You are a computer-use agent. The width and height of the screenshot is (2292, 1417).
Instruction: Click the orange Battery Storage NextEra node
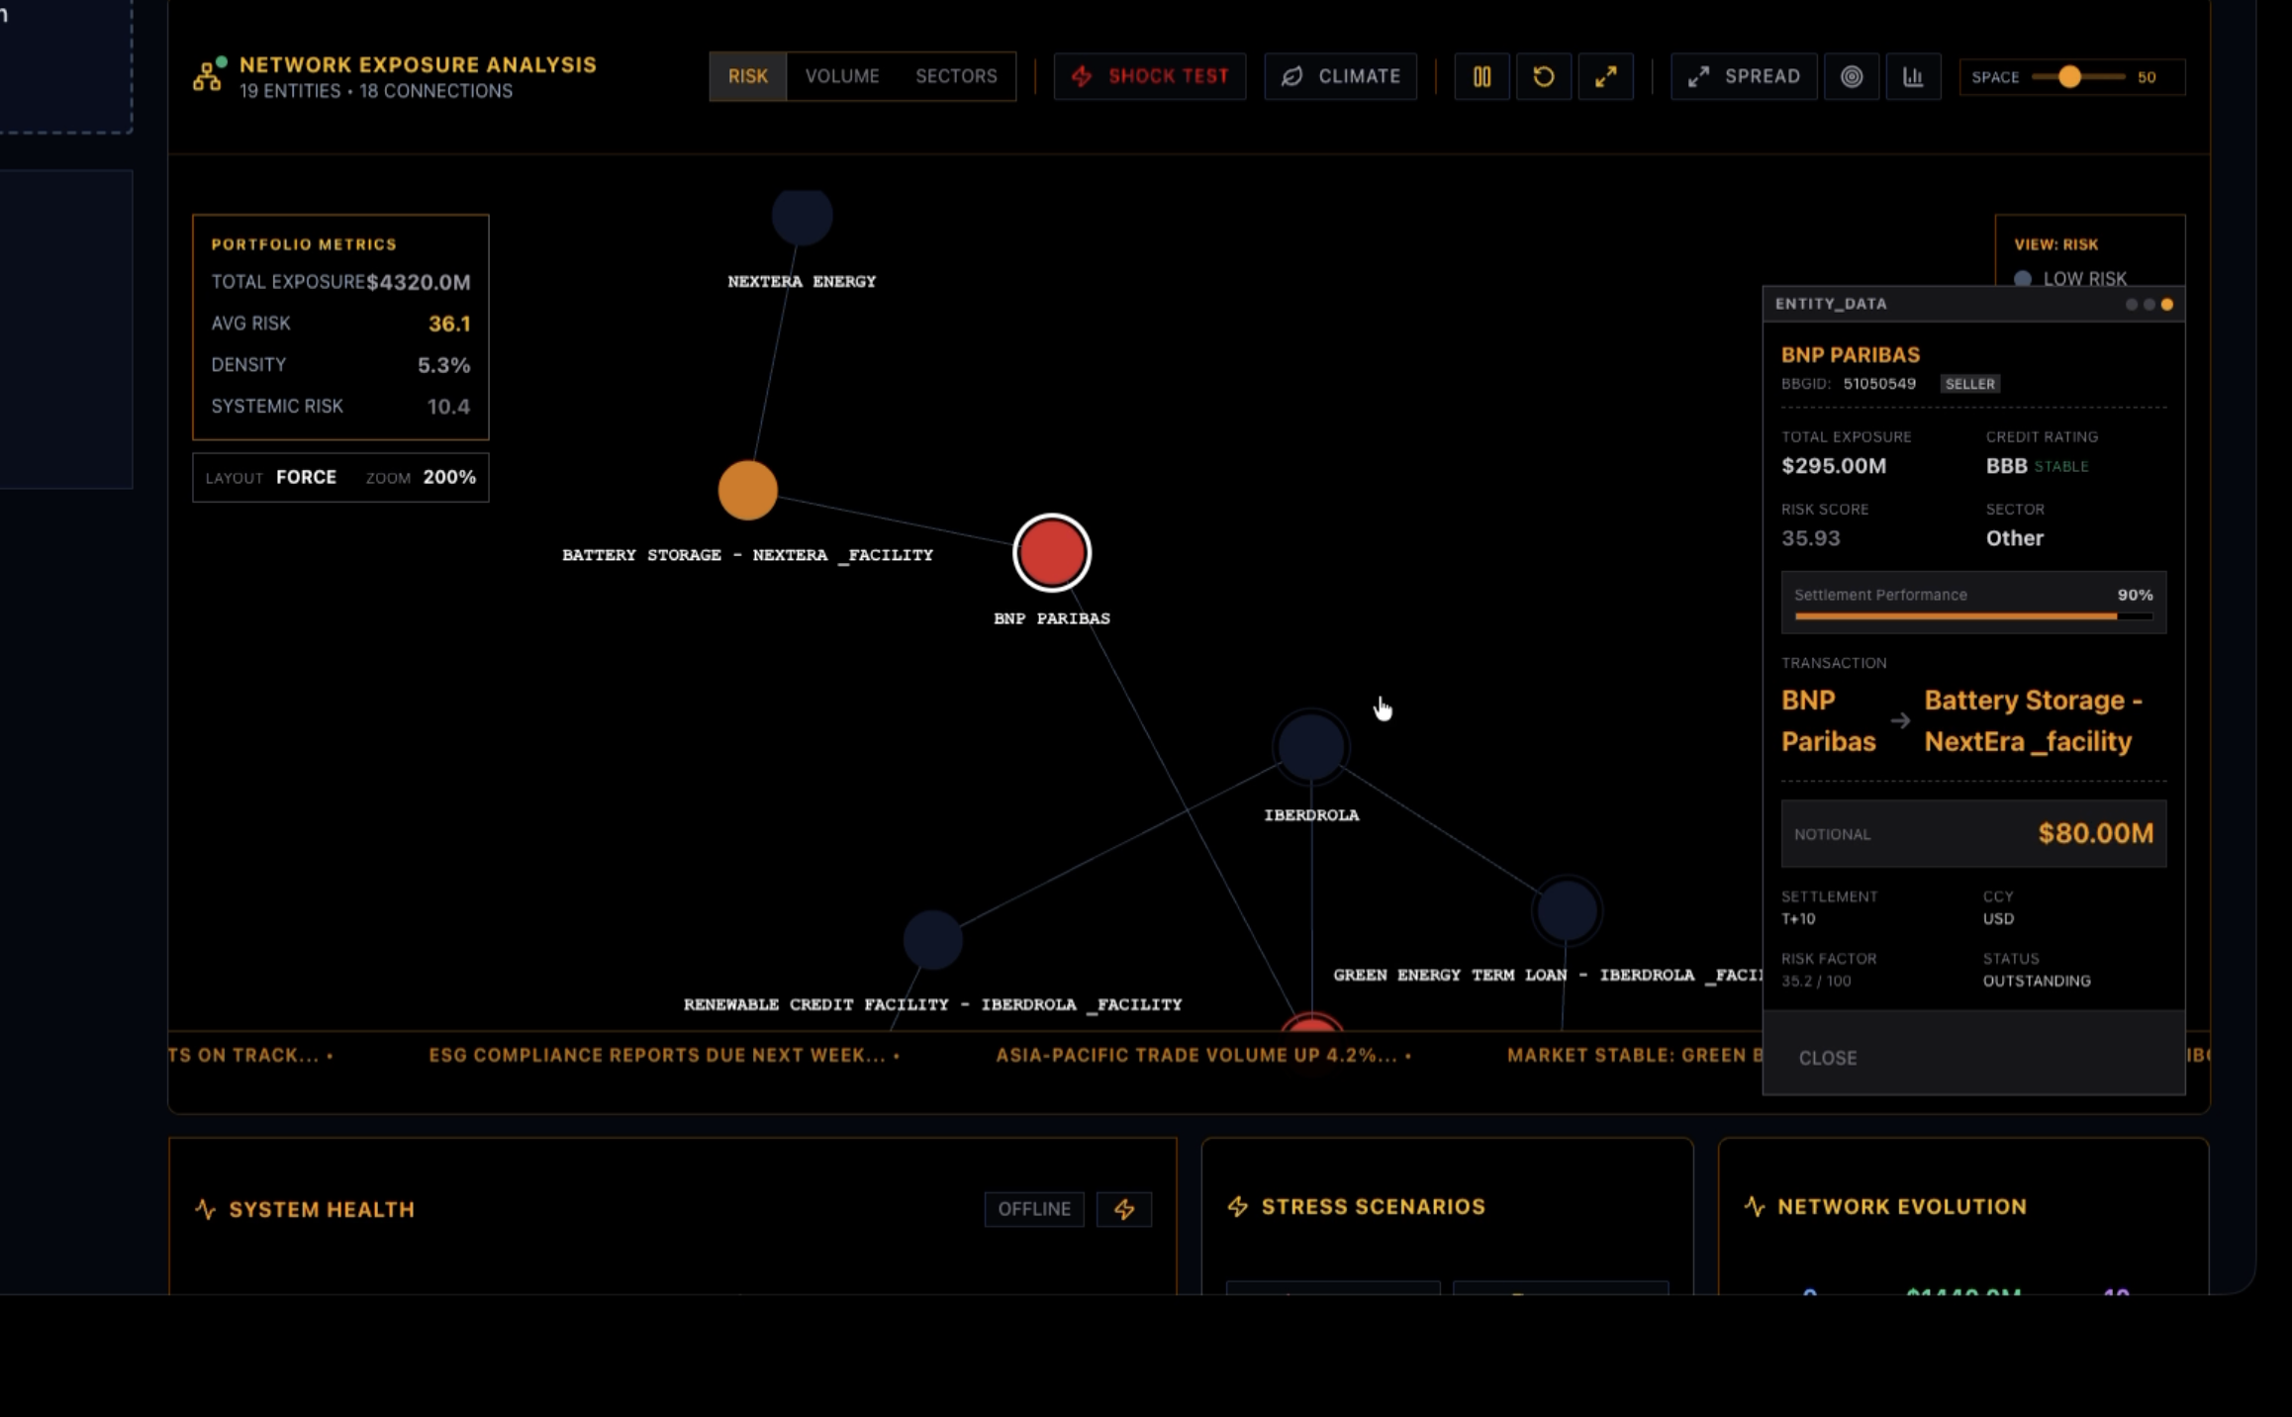[x=747, y=490]
